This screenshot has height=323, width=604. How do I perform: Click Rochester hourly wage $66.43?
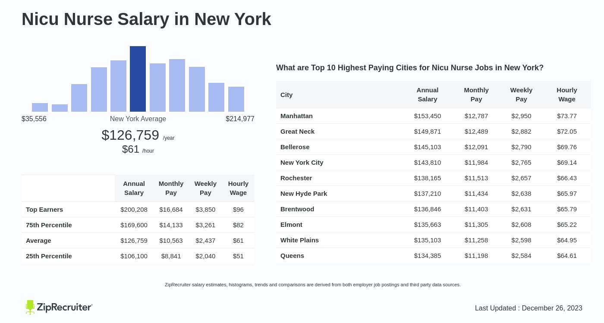pos(567,178)
